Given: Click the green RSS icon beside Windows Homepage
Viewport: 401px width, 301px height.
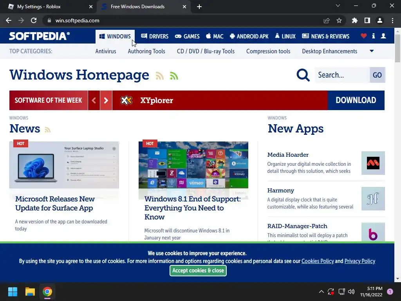Looking at the screenshot, I should [174, 76].
